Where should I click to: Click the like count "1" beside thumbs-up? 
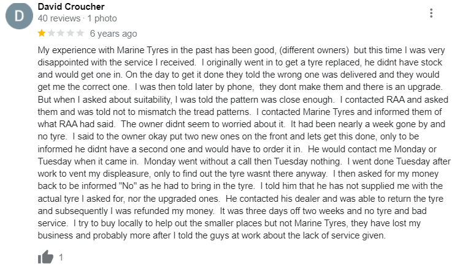coord(61,257)
